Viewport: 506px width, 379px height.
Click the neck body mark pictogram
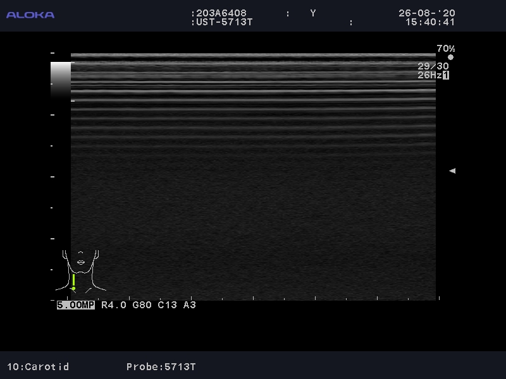tap(80, 270)
